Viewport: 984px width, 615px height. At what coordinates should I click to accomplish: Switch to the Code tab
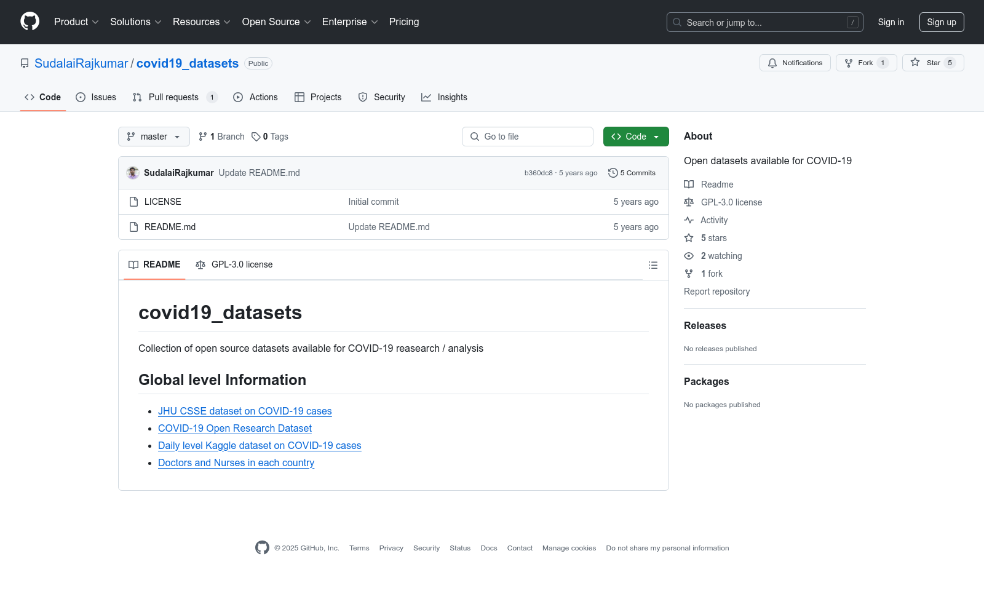click(x=43, y=97)
